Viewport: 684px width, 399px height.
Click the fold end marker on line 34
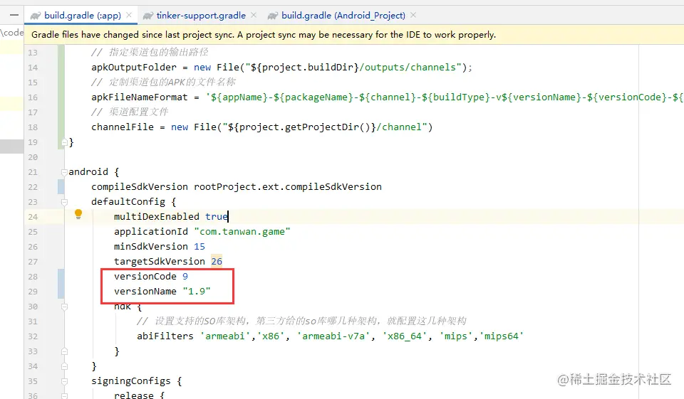pos(65,366)
